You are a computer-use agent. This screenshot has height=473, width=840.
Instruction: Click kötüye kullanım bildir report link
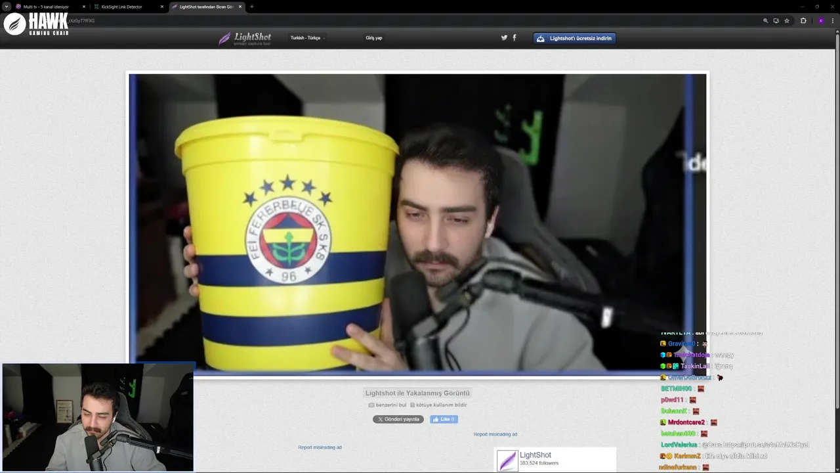(x=438, y=405)
